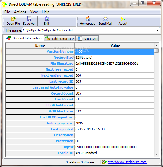Click the About toolbar icon
Screen dimensions: 163x167
[x=123, y=18]
